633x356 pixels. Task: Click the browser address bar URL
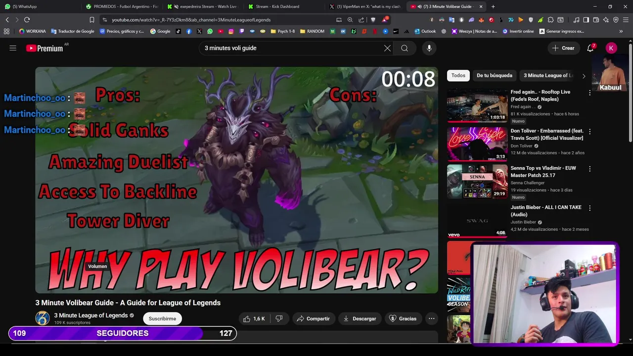[x=191, y=20]
